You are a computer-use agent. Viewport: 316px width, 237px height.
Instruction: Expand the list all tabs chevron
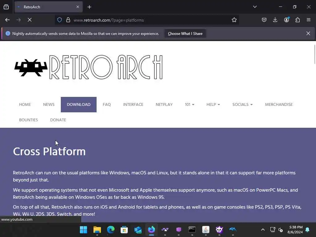255,7
